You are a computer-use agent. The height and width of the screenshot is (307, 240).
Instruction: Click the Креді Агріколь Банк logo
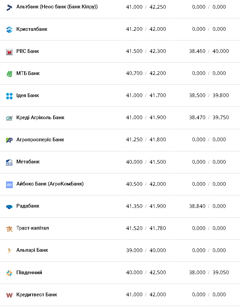(x=9, y=118)
